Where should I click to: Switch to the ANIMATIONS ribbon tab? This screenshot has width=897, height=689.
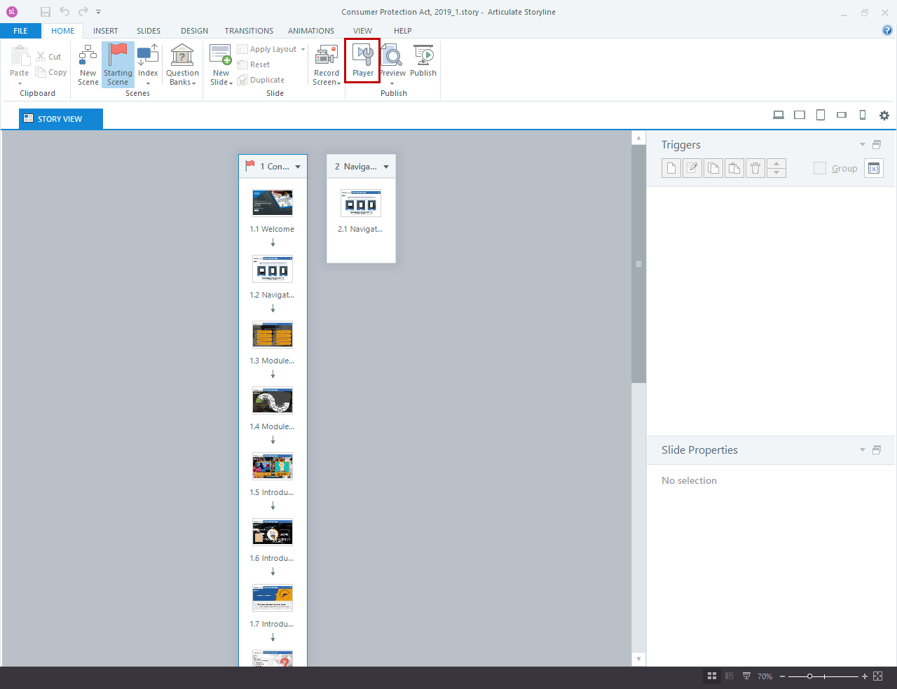311,31
